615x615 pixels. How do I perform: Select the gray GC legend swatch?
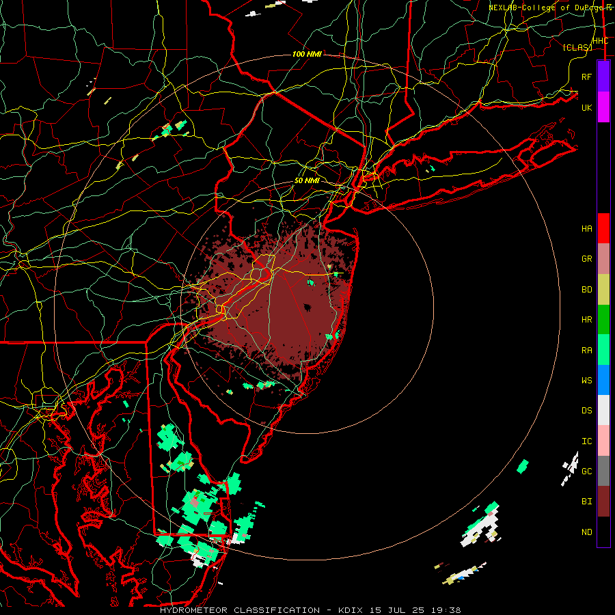tap(603, 471)
